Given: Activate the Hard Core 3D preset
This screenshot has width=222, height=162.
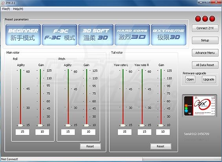Looking at the screenshot, I should [132, 35].
